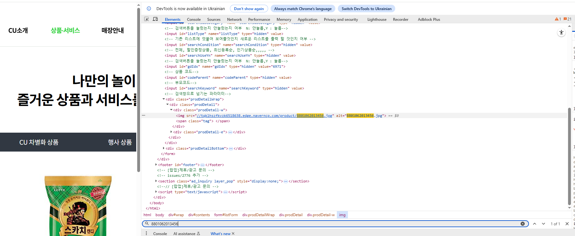Select html in the breadcrumb bar
Image resolution: width=575 pixels, height=236 pixels.
point(147,215)
